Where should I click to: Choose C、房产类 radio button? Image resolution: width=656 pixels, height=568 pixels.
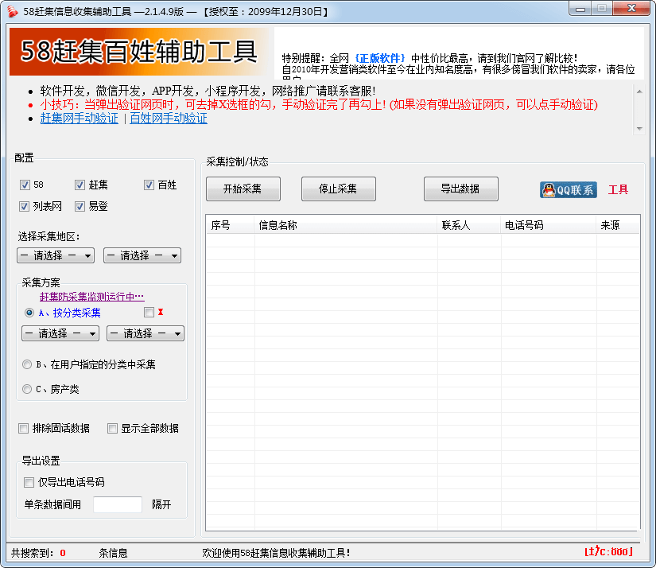pyautogui.click(x=27, y=389)
